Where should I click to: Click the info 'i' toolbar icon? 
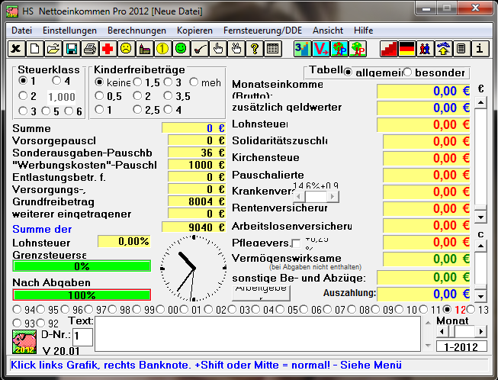(479, 49)
